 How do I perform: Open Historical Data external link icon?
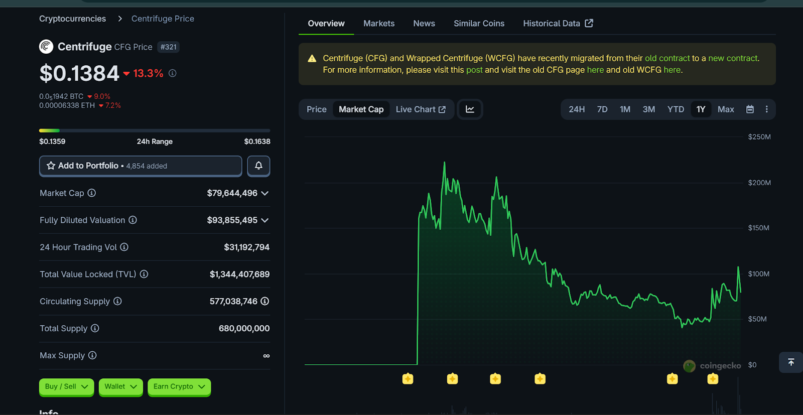(x=589, y=23)
